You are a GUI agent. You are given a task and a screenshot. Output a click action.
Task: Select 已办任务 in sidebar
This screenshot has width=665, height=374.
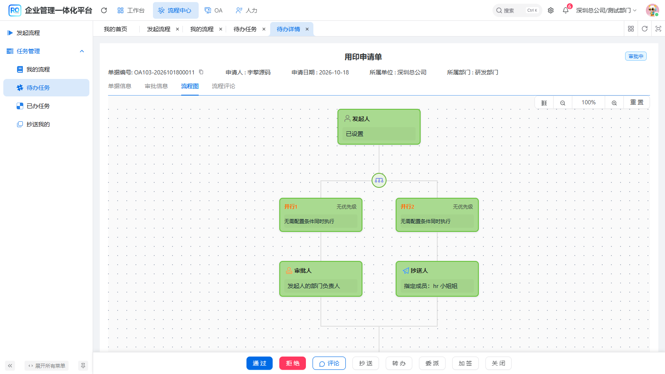click(46, 106)
